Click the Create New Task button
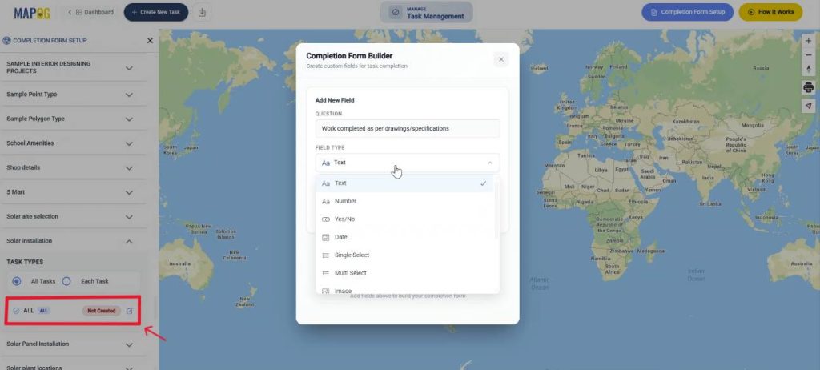 tap(156, 12)
